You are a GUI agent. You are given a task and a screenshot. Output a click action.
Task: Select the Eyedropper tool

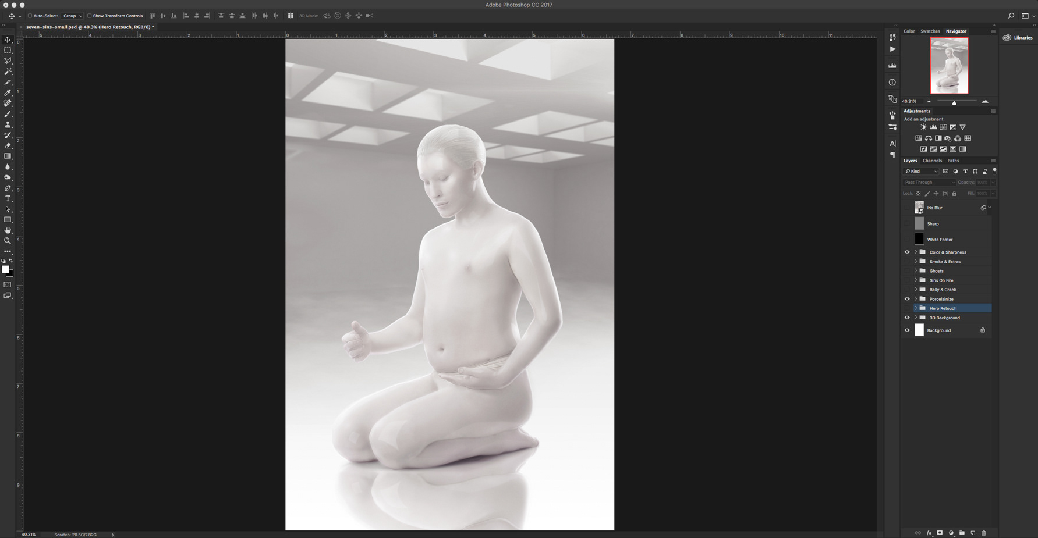coord(8,92)
